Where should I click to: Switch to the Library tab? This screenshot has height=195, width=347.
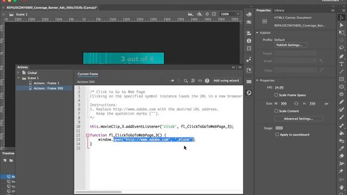279,10
